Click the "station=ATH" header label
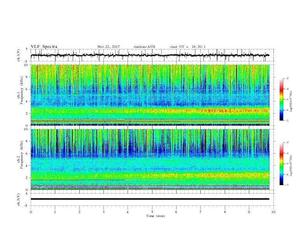308x238 pixels. [144, 47]
